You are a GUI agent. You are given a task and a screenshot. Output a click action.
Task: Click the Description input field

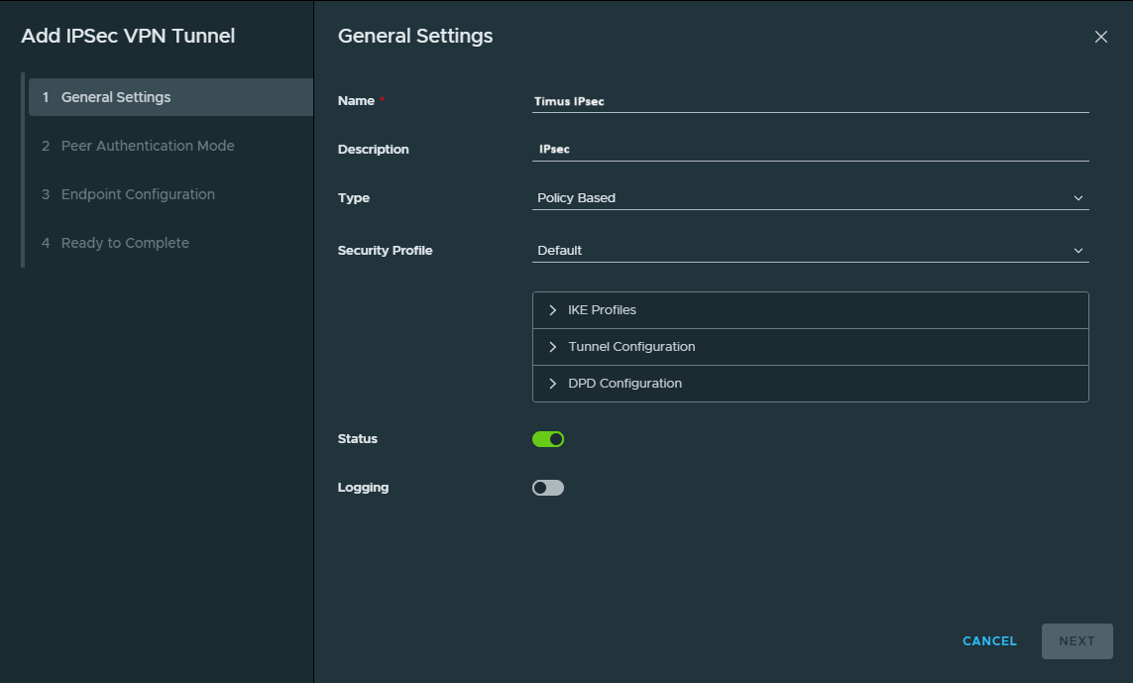point(810,149)
